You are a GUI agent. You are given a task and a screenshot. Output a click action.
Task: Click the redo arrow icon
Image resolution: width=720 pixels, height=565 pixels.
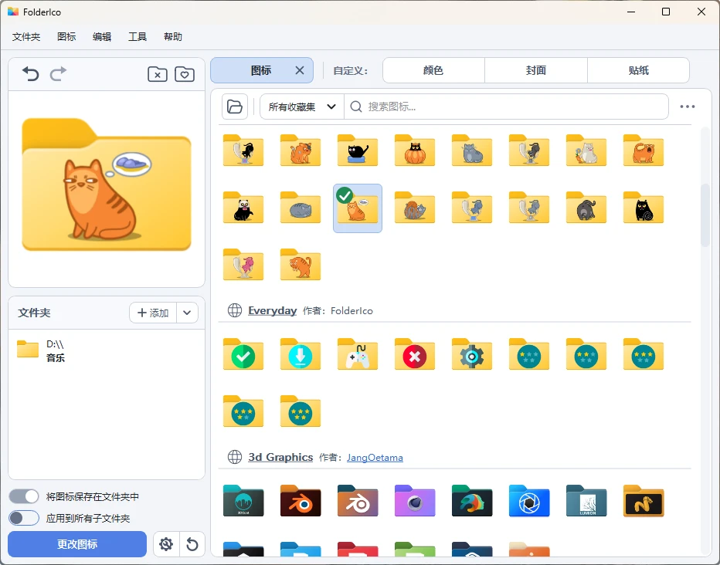(x=58, y=74)
